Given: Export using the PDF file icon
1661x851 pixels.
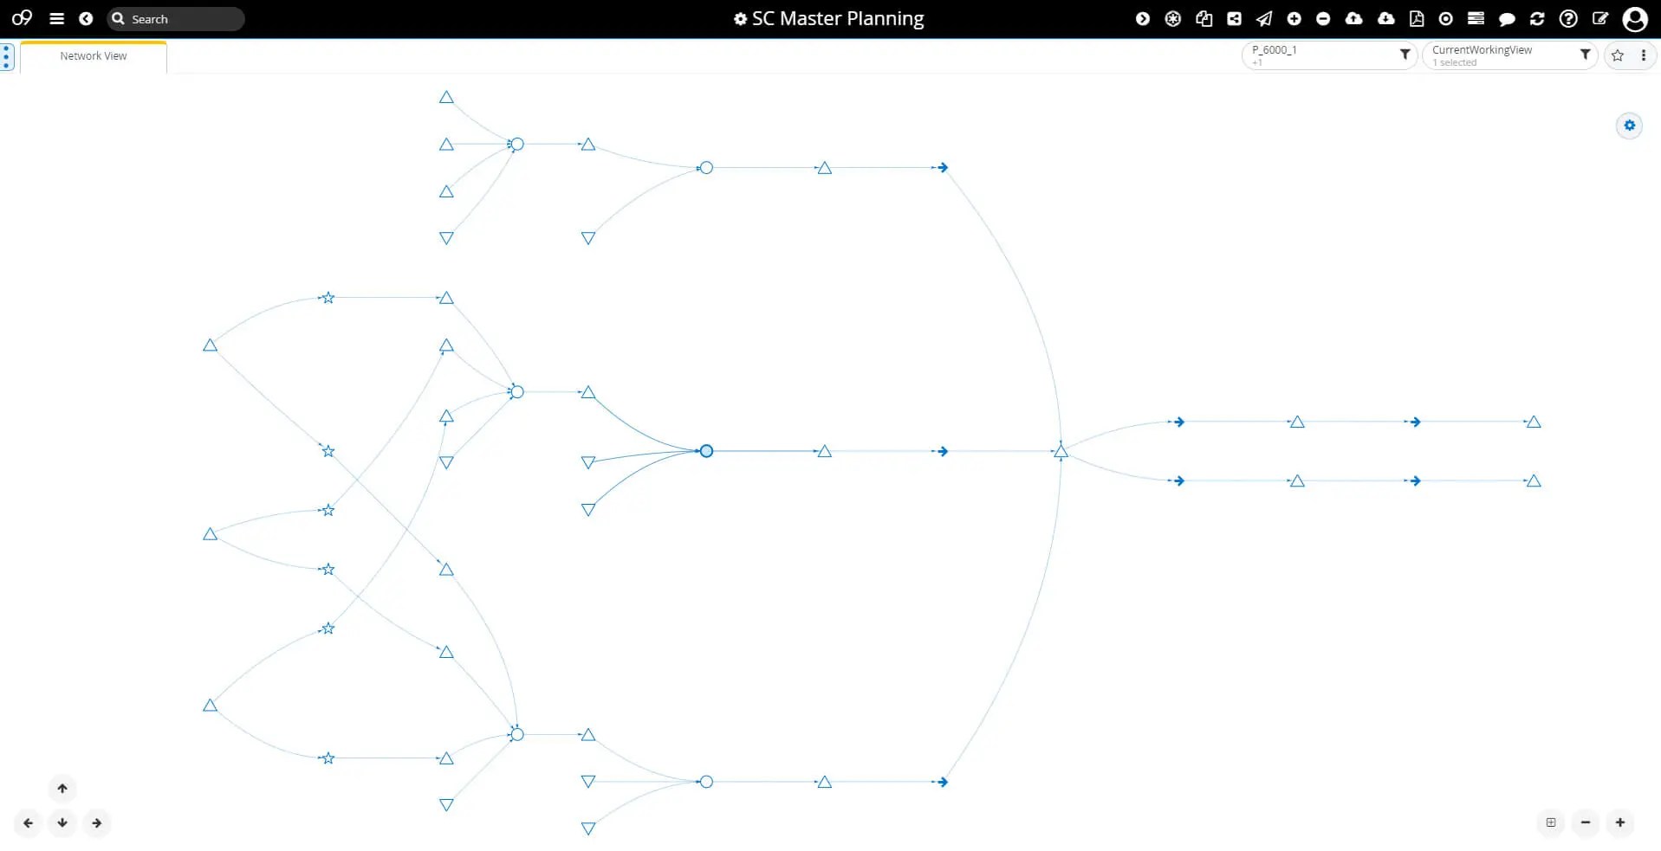Looking at the screenshot, I should 1417,18.
